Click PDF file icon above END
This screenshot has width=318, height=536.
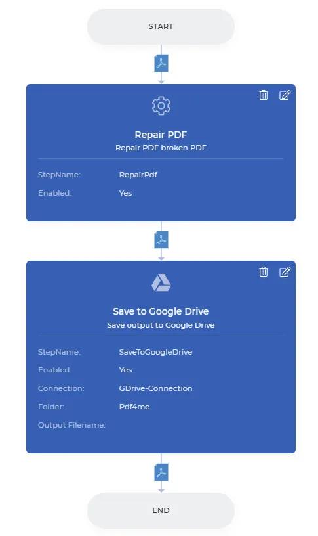pyautogui.click(x=161, y=472)
